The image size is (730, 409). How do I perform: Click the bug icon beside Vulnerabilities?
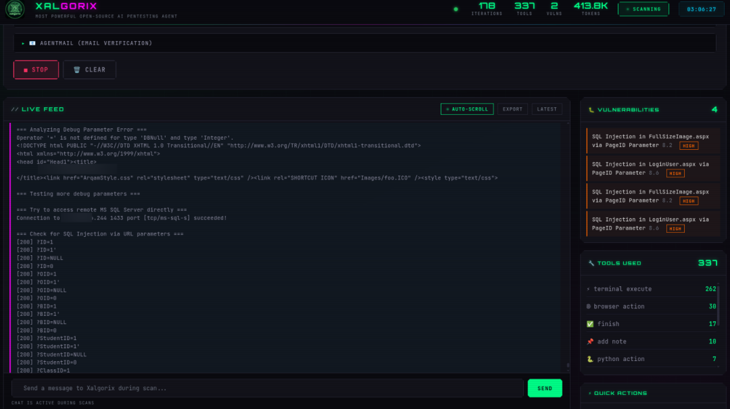pyautogui.click(x=591, y=110)
